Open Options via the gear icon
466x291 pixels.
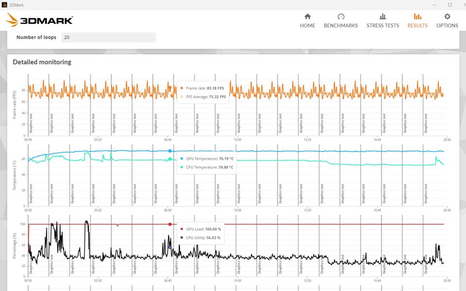coord(447,16)
